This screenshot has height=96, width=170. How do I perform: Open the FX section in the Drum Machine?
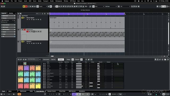[91, 59]
